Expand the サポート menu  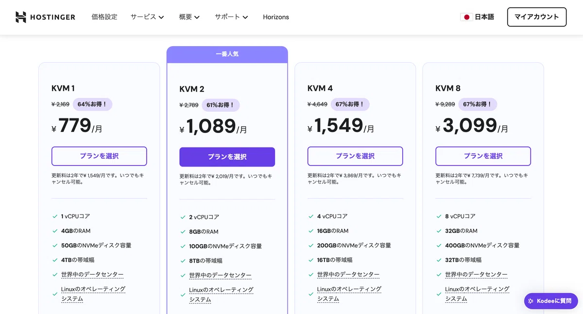[231, 17]
